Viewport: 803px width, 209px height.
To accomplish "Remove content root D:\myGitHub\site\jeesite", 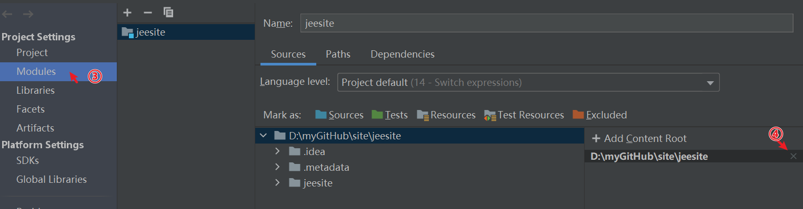I will (794, 156).
